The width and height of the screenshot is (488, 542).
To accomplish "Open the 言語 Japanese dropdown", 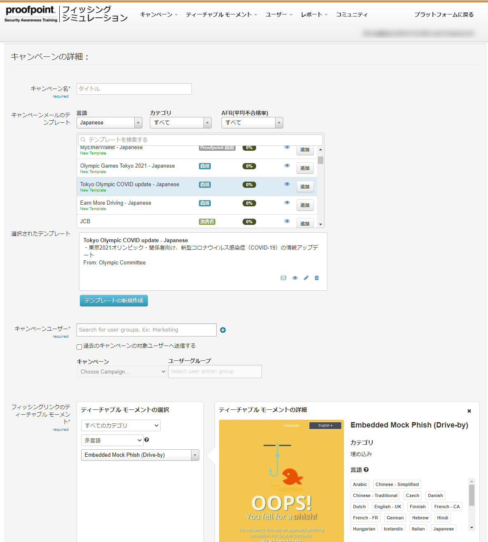I will [109, 123].
